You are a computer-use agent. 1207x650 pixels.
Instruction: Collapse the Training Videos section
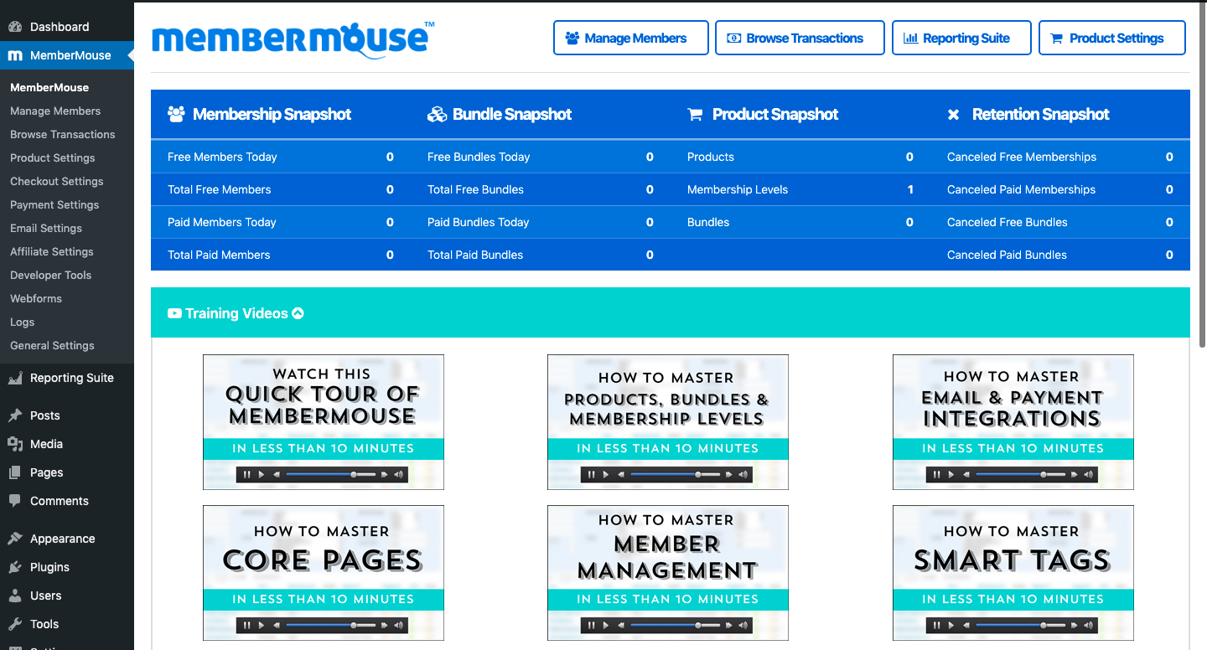(x=298, y=313)
